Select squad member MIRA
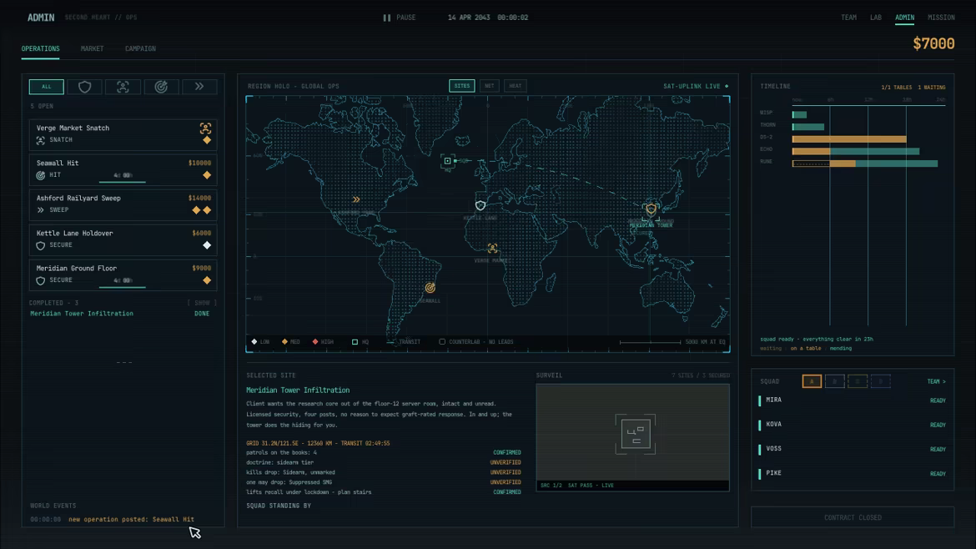 [853, 400]
